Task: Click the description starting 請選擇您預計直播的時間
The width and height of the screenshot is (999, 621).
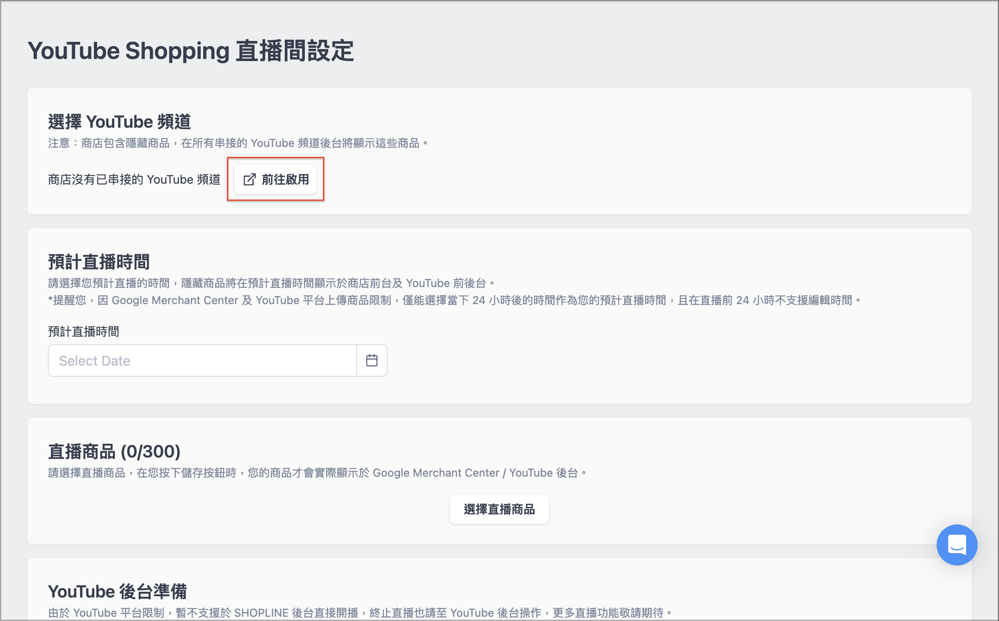Action: point(271,283)
